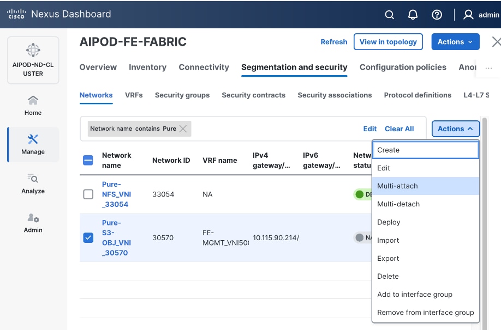
Task: Click the admin user profile icon
Action: pyautogui.click(x=468, y=15)
